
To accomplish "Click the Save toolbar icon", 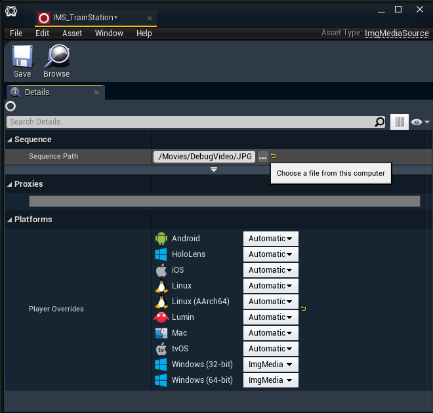I will pos(22,57).
